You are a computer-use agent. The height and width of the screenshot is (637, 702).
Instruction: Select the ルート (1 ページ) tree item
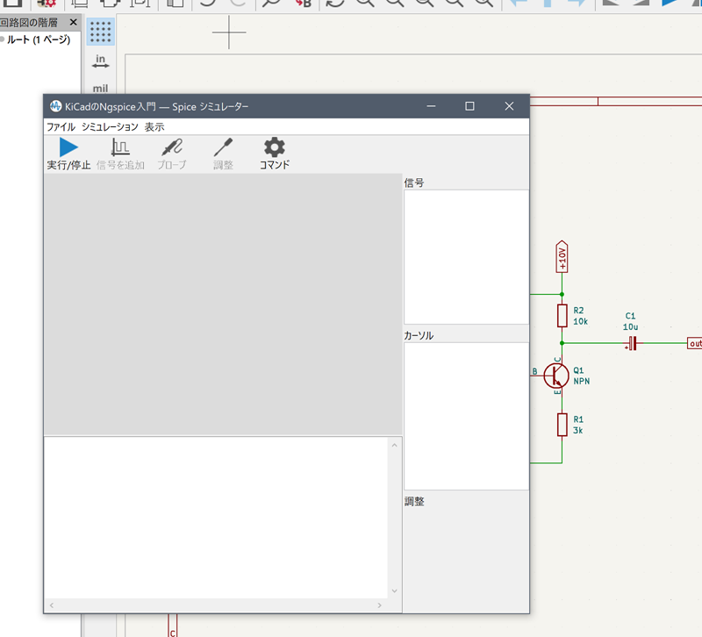[x=39, y=39]
